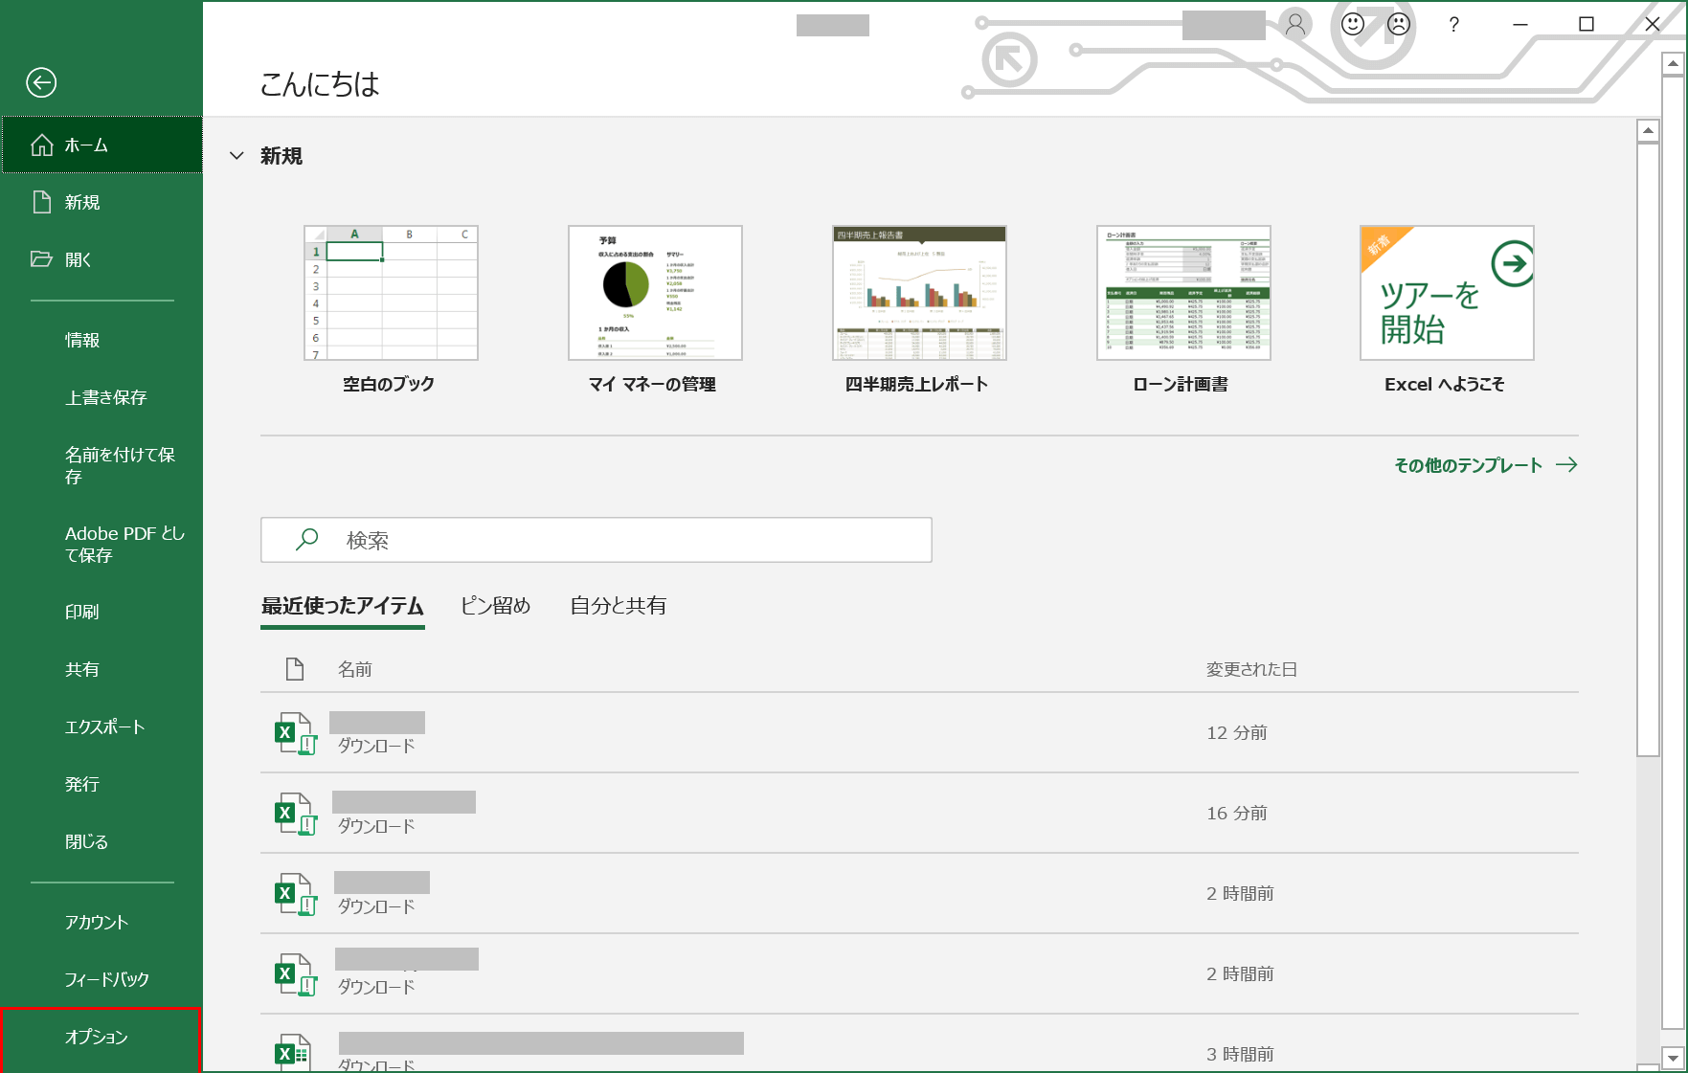The width and height of the screenshot is (1688, 1073).
Task: Send positive feedback with the smiley face icon
Action: [x=1353, y=24]
